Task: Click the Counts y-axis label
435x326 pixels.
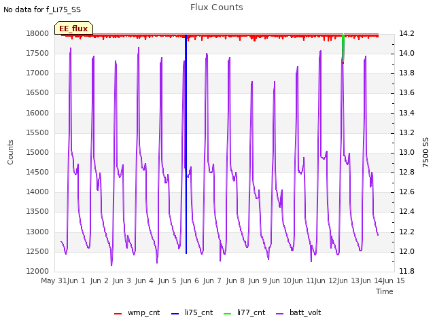Action: point(10,152)
